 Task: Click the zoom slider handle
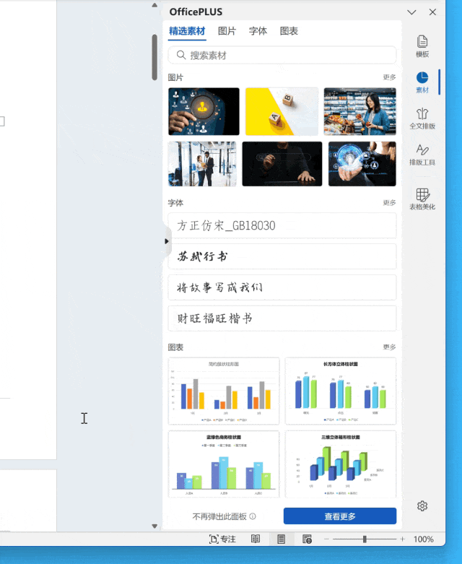[x=365, y=539]
